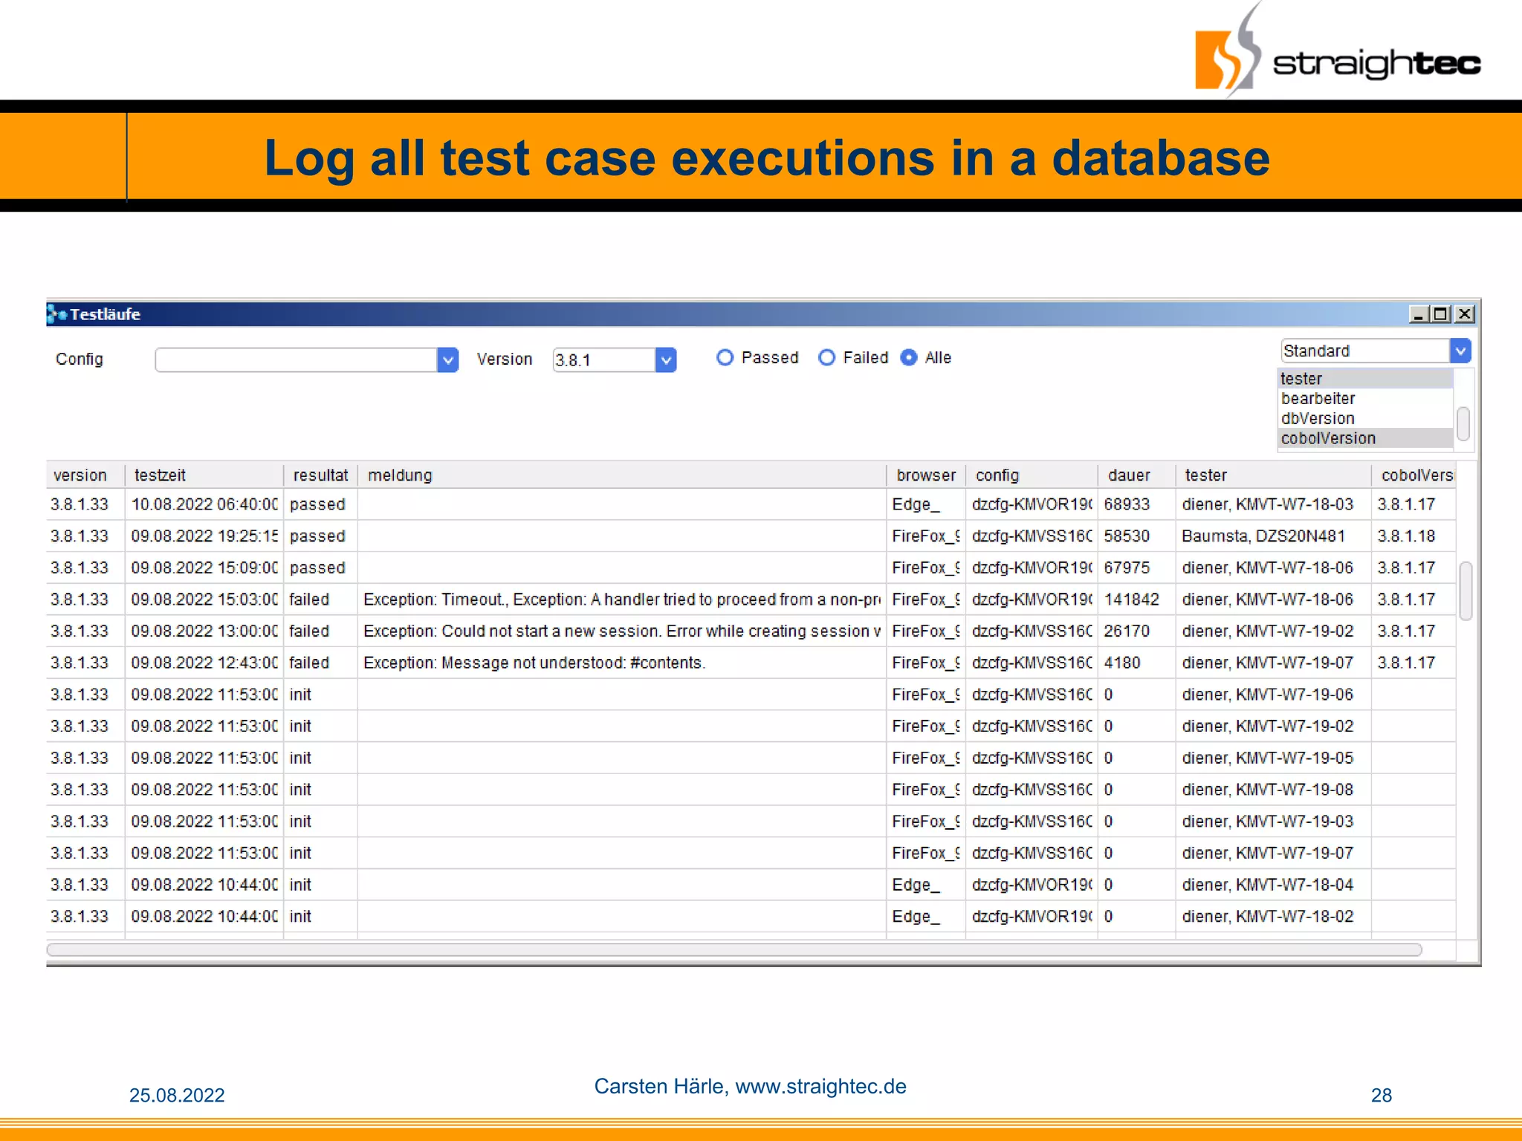Sort by the version column header
Viewport: 1522px width, 1141px height.
[85, 475]
